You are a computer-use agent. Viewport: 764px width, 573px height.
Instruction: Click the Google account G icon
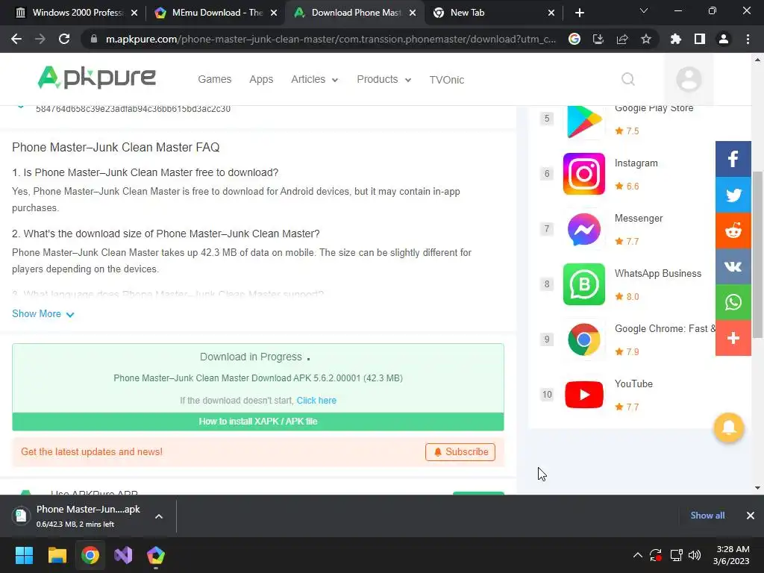[574, 39]
